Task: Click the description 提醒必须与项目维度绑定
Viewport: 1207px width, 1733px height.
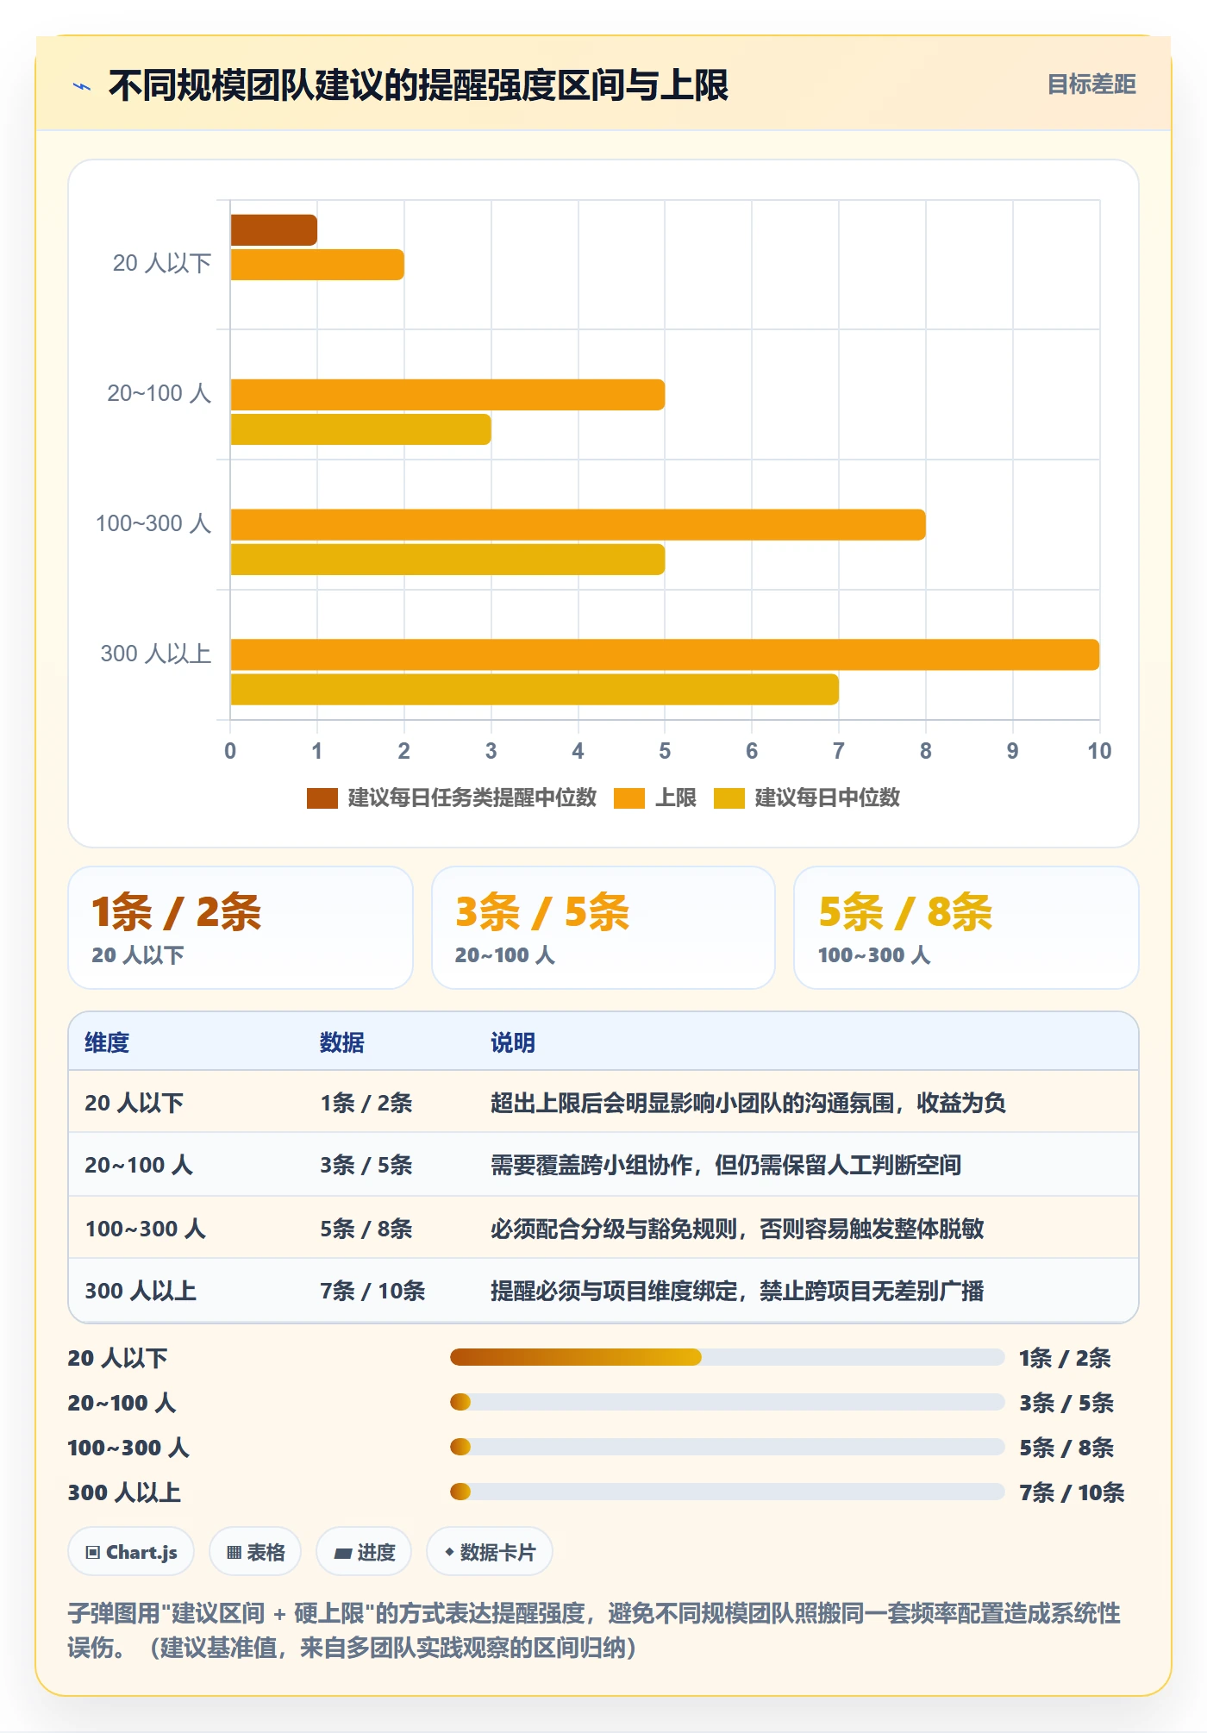Action: coord(737,1291)
